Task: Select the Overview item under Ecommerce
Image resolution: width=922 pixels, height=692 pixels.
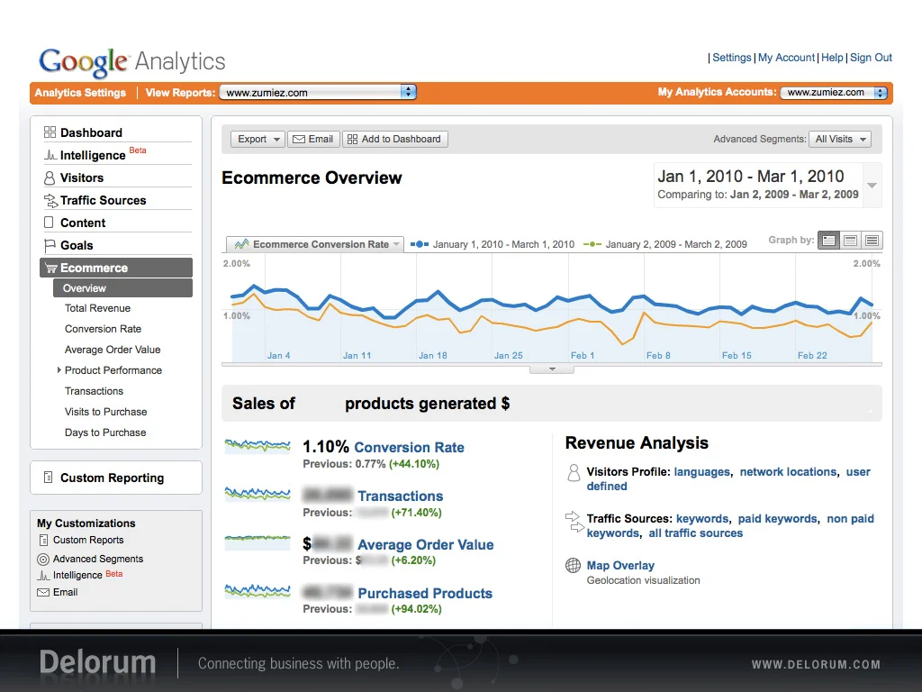Action: pyautogui.click(x=122, y=288)
